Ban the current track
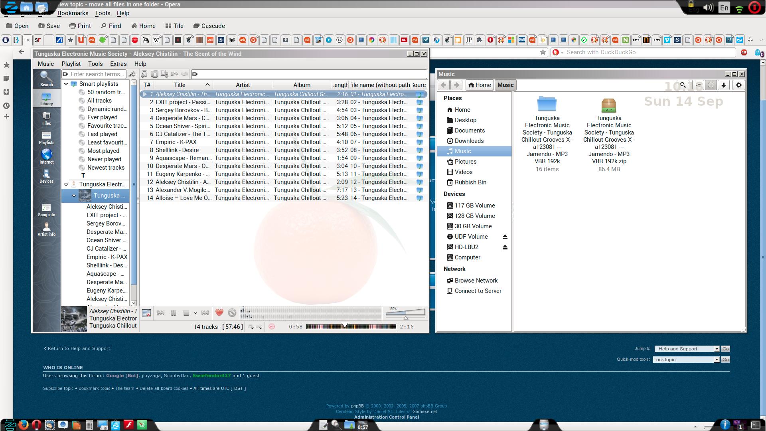Image resolution: width=766 pixels, height=431 pixels. point(232,313)
